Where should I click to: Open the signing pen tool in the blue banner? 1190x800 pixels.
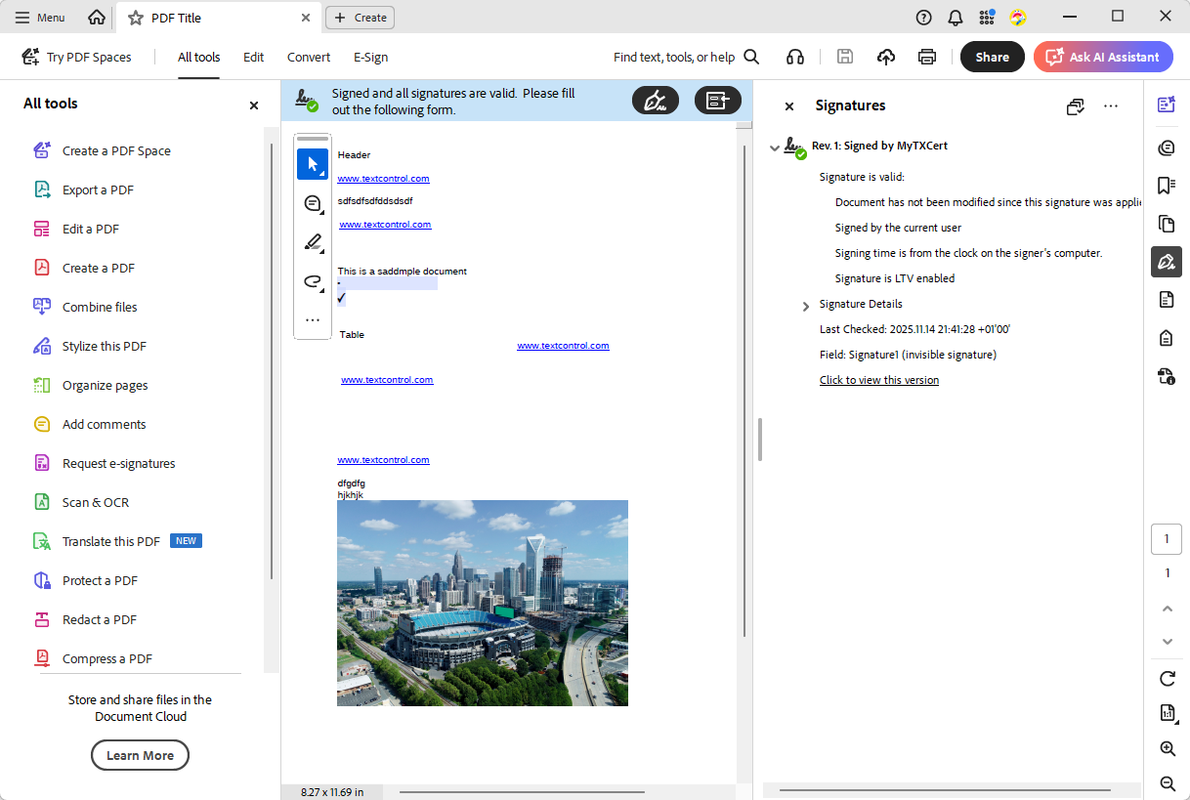(x=656, y=100)
